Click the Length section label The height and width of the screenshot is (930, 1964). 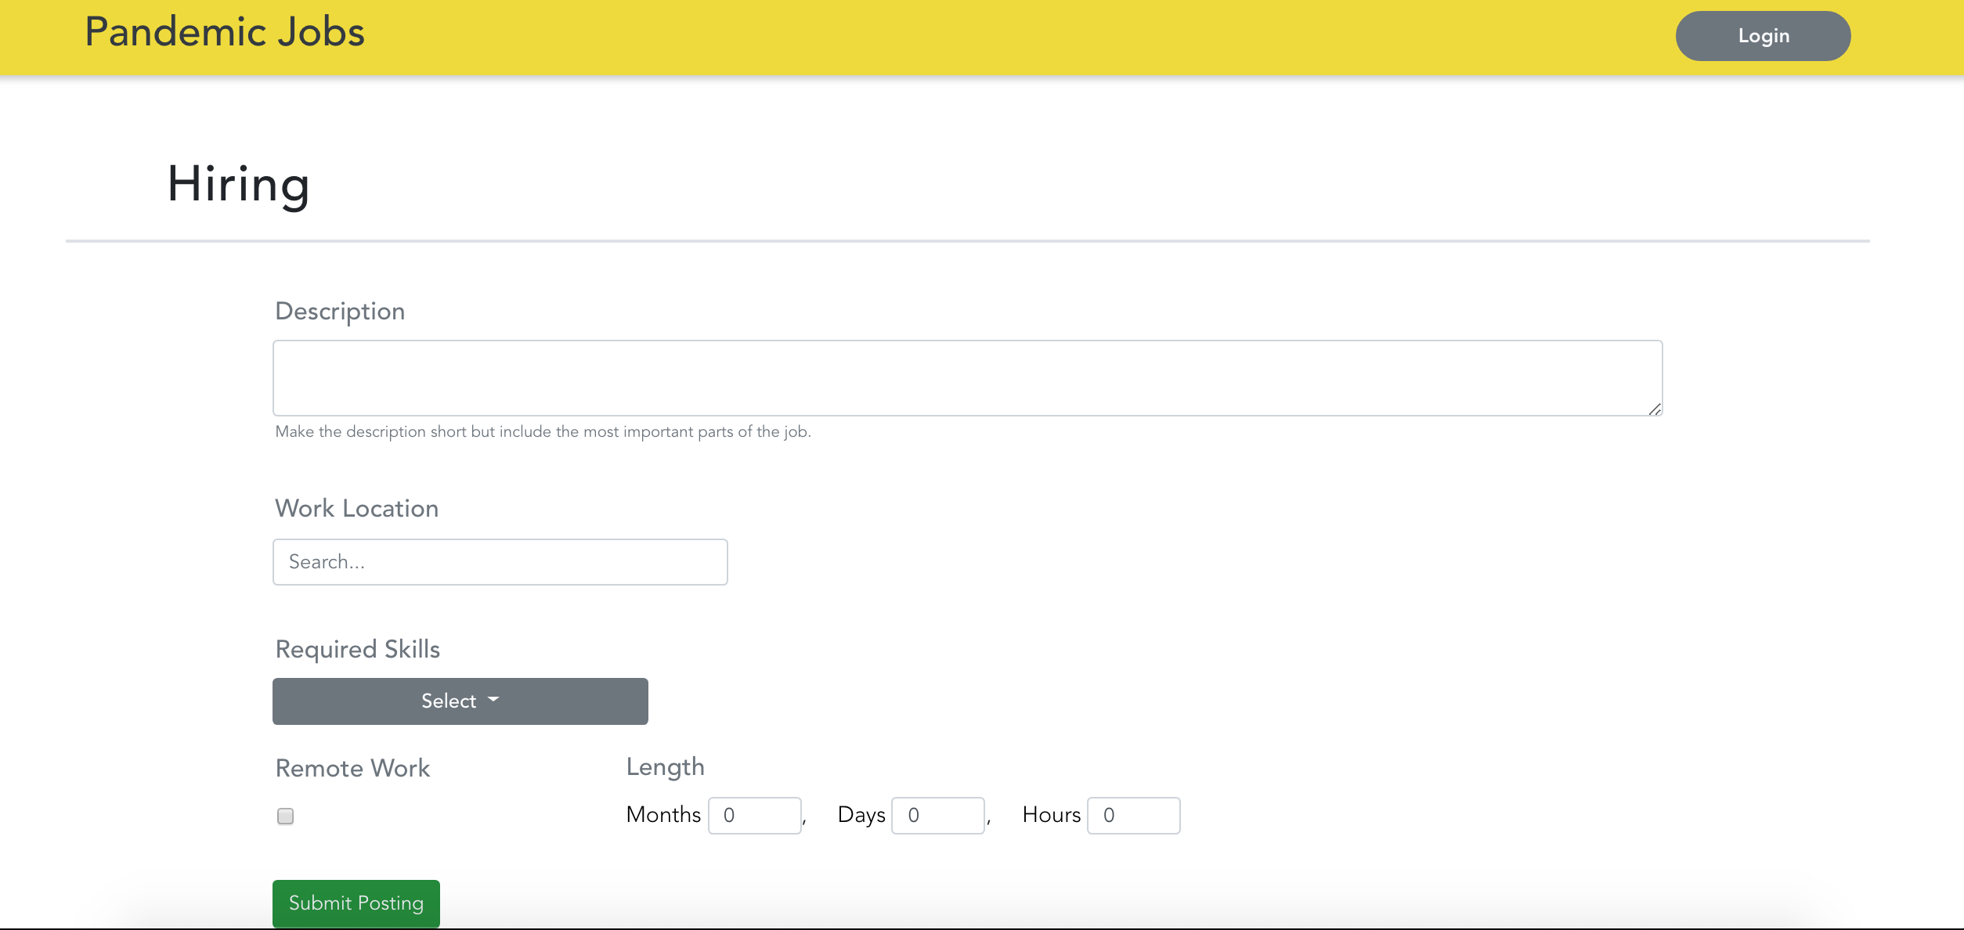[x=665, y=766]
